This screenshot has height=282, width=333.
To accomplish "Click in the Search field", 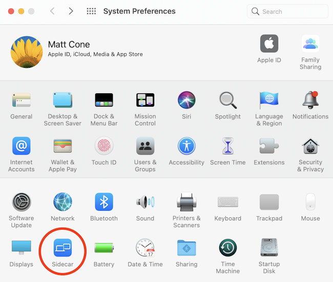I will click(287, 11).
